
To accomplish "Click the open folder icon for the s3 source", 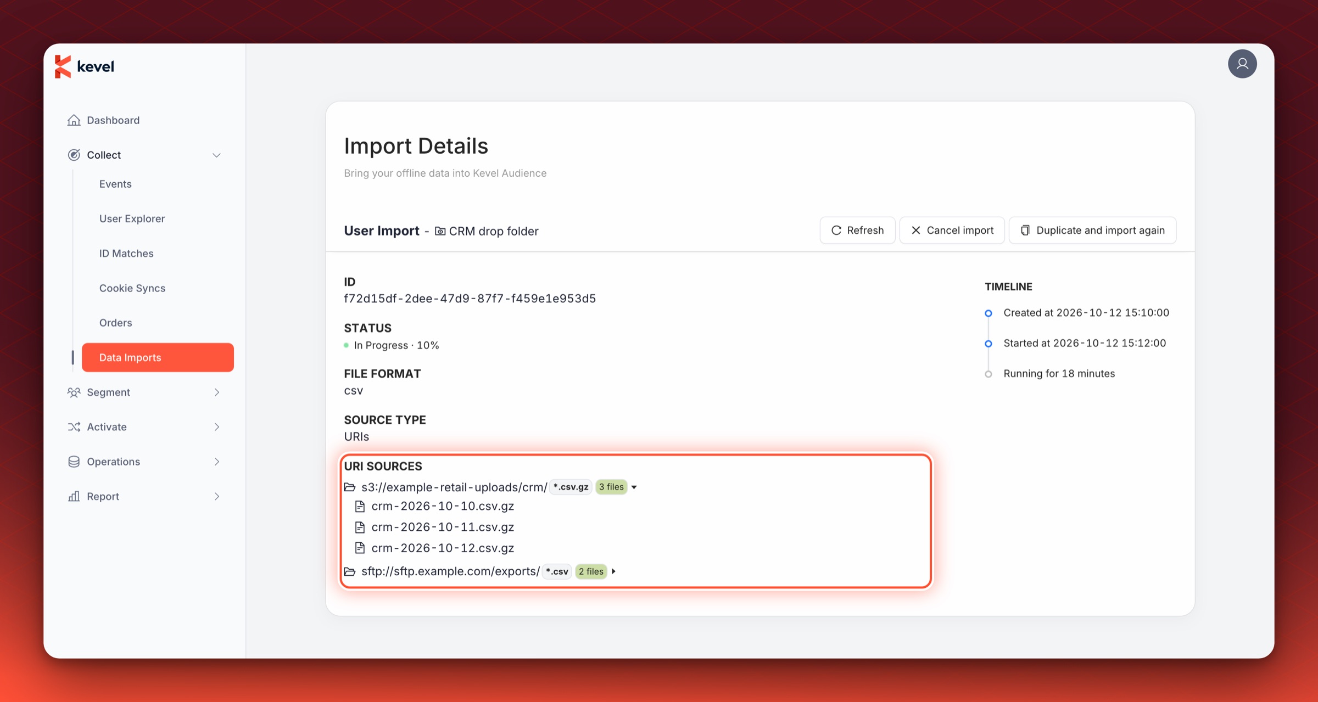I will coord(350,487).
